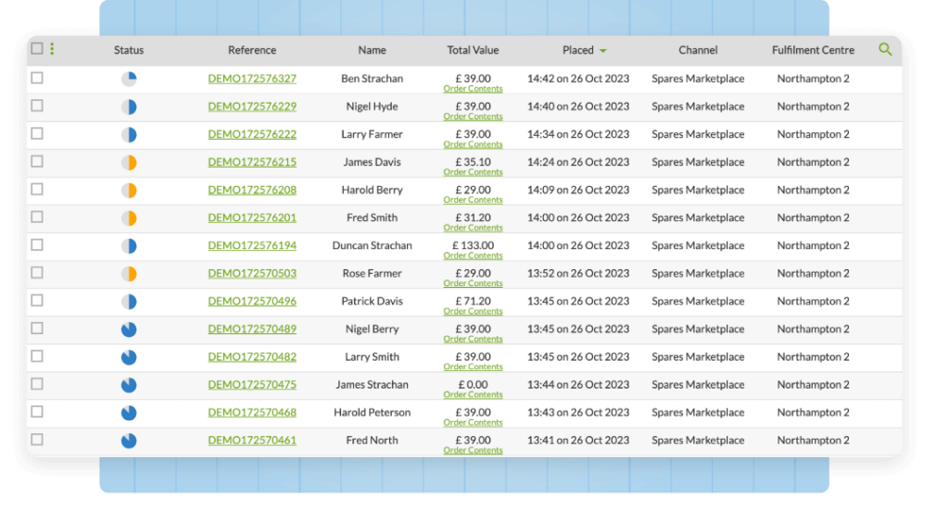This screenshot has width=949, height=522.
Task: Tick checkbox for Ben Strachan order
Action: [37, 78]
